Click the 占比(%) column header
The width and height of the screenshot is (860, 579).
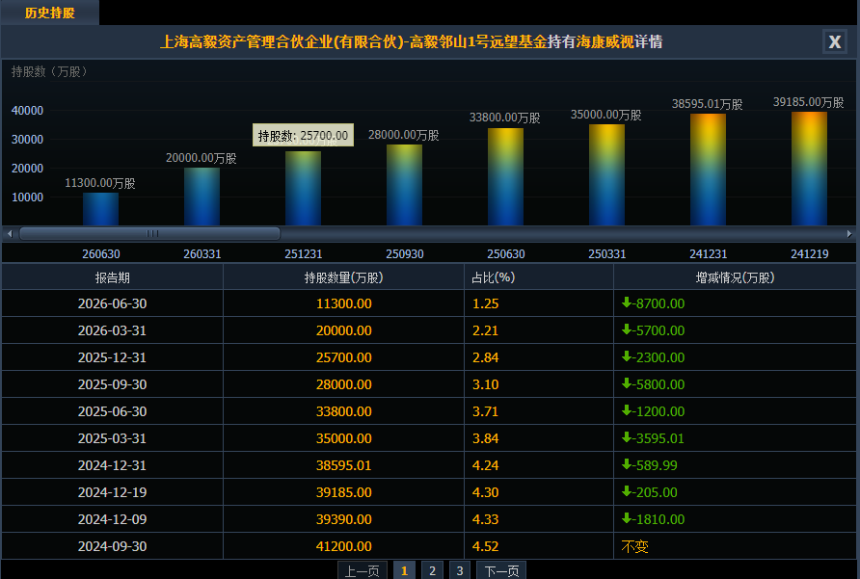[x=539, y=277]
